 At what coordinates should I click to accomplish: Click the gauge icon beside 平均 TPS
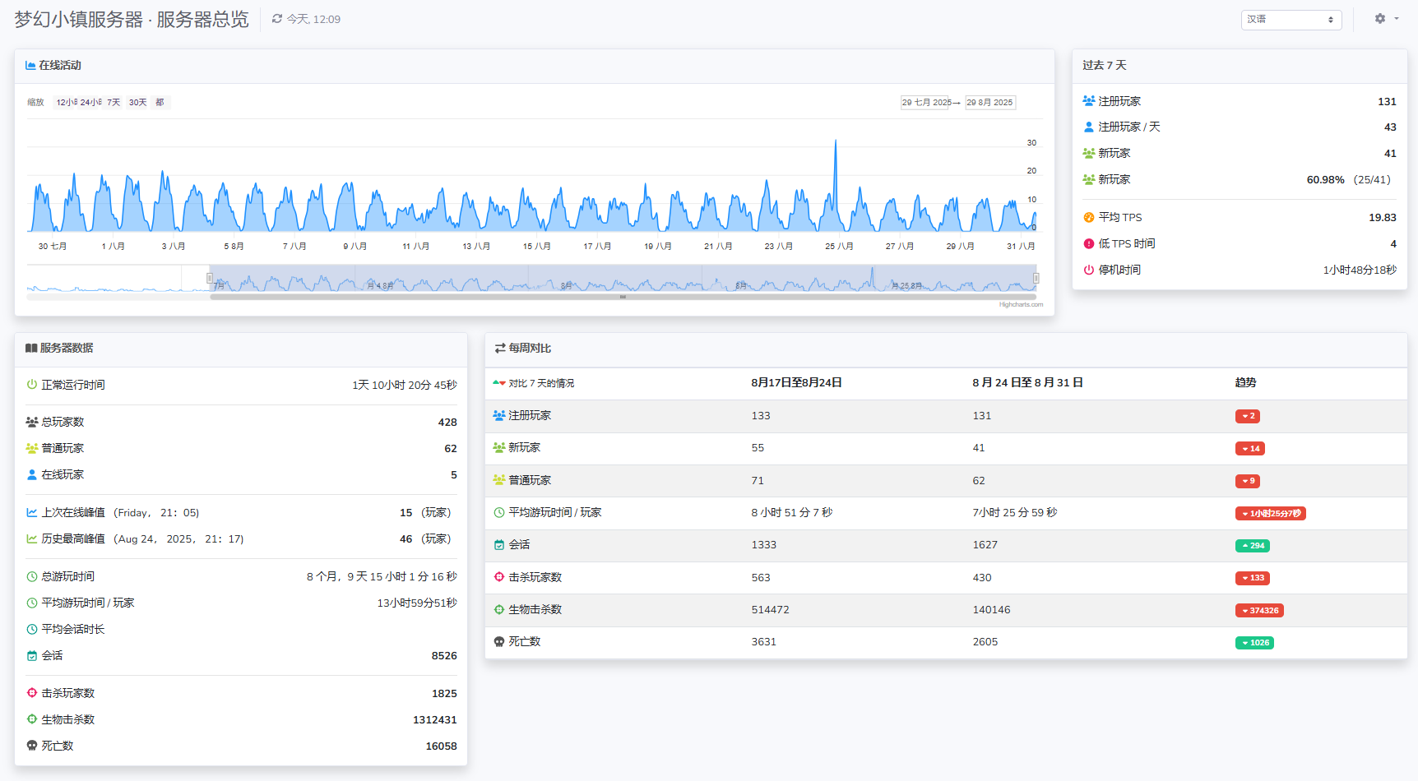click(1089, 218)
